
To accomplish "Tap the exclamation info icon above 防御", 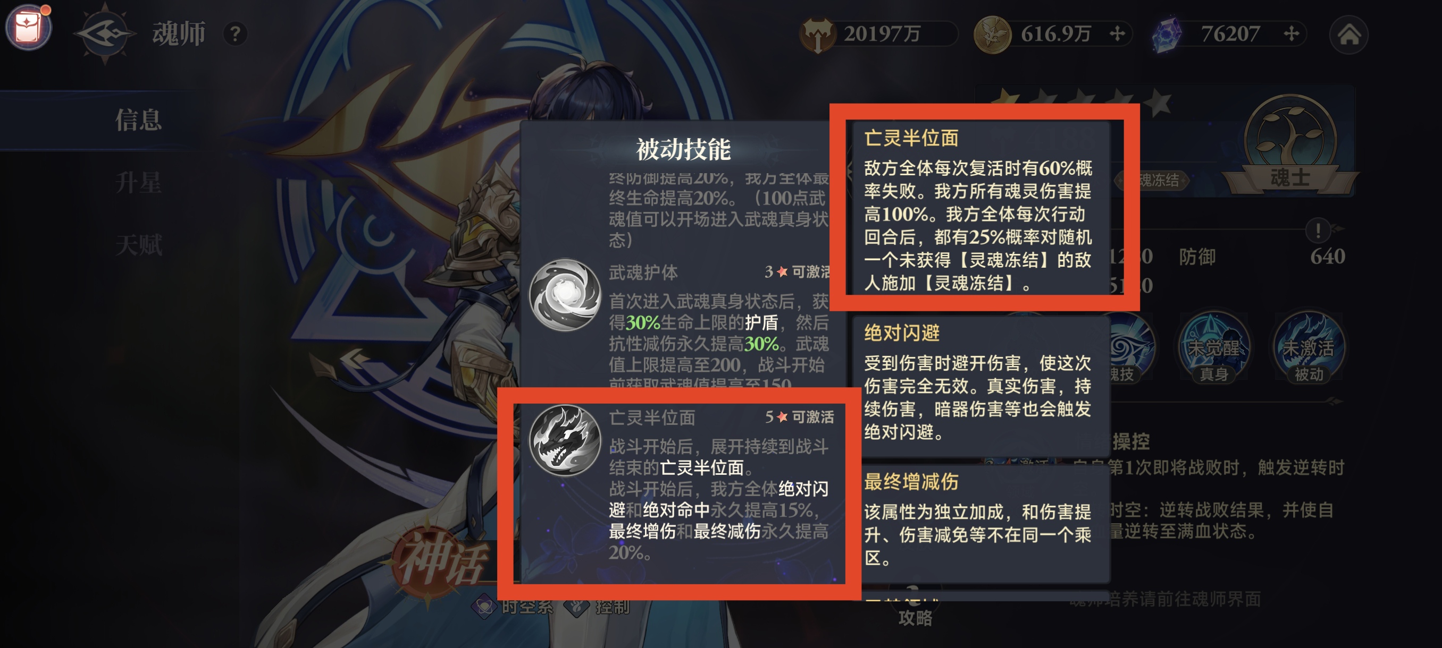I will [x=1318, y=230].
